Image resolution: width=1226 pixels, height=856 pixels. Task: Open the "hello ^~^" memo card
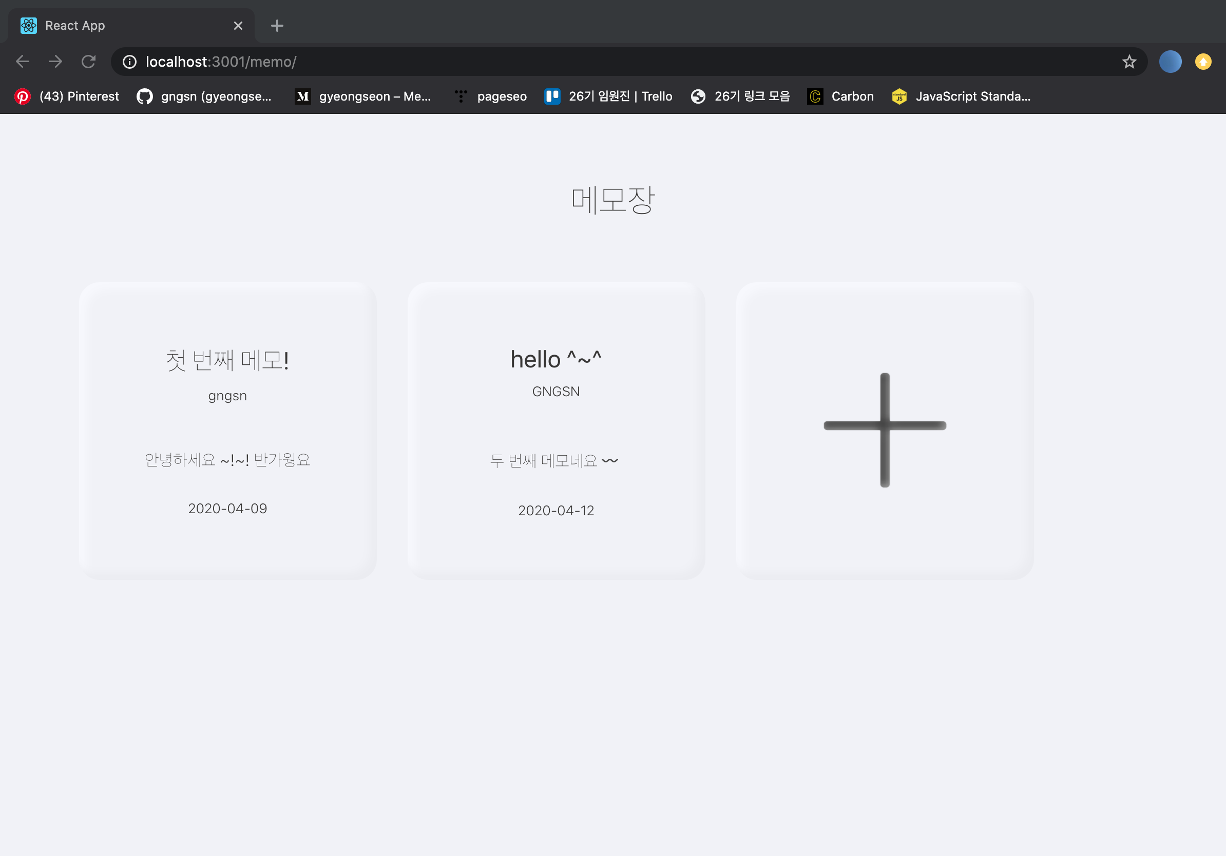(x=556, y=430)
